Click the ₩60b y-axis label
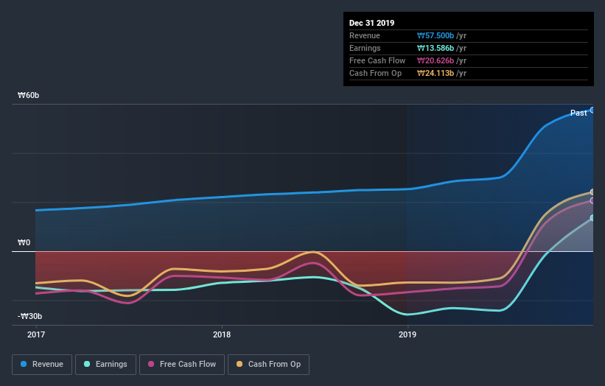605x386 pixels. click(x=28, y=95)
